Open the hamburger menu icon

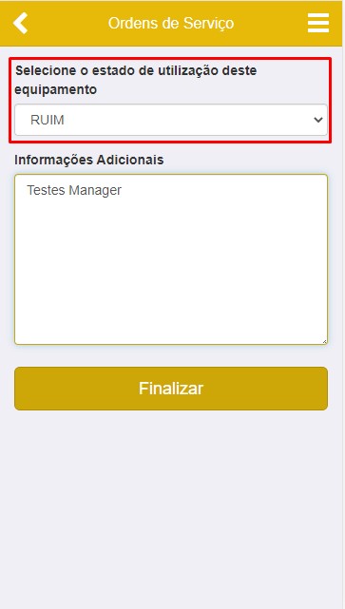[x=318, y=23]
